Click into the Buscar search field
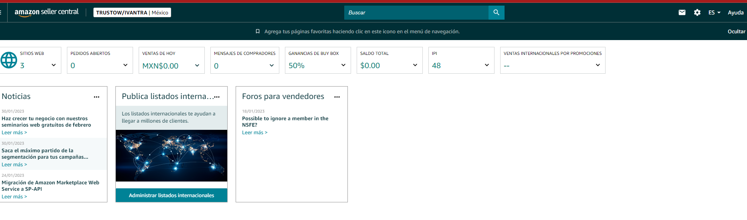Image resolution: width=747 pixels, height=220 pixels. coord(416,12)
